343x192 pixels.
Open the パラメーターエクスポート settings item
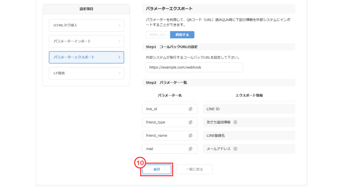86,57
